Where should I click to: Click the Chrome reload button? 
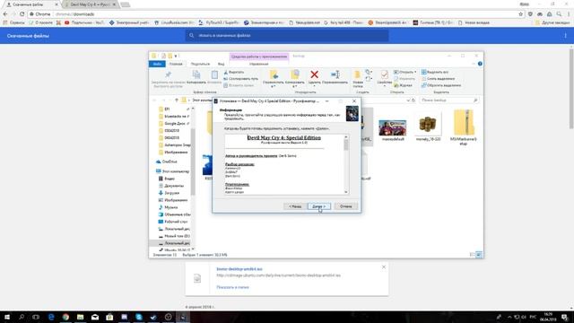coord(22,14)
